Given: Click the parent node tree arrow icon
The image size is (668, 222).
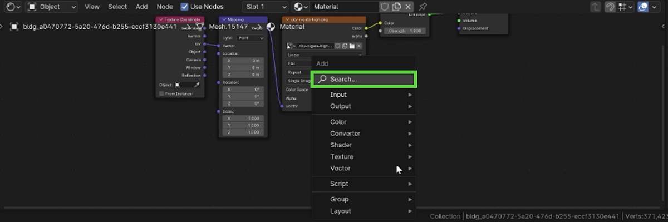Looking at the screenshot, I should click(596, 7).
